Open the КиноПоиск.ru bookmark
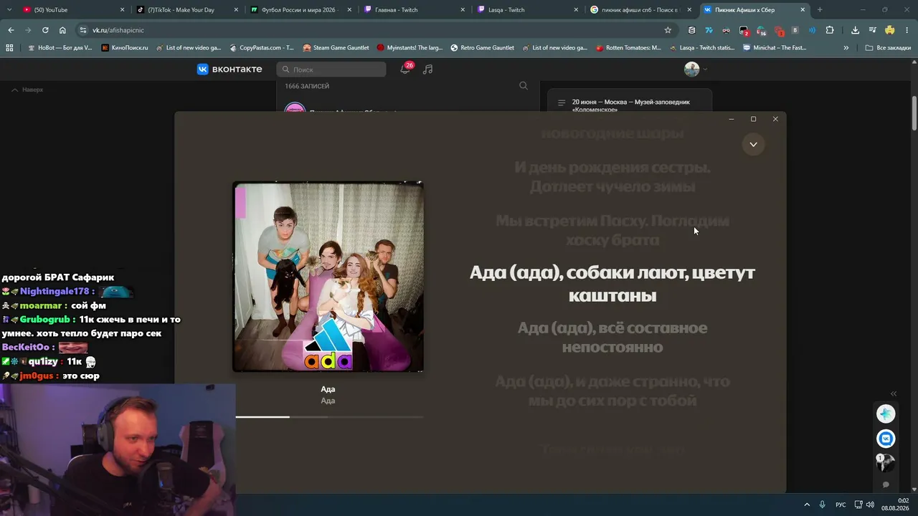Viewport: 918px width, 516px height. 125,48
